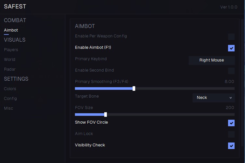Disable the Show FOV Circle checkbox

point(231,123)
